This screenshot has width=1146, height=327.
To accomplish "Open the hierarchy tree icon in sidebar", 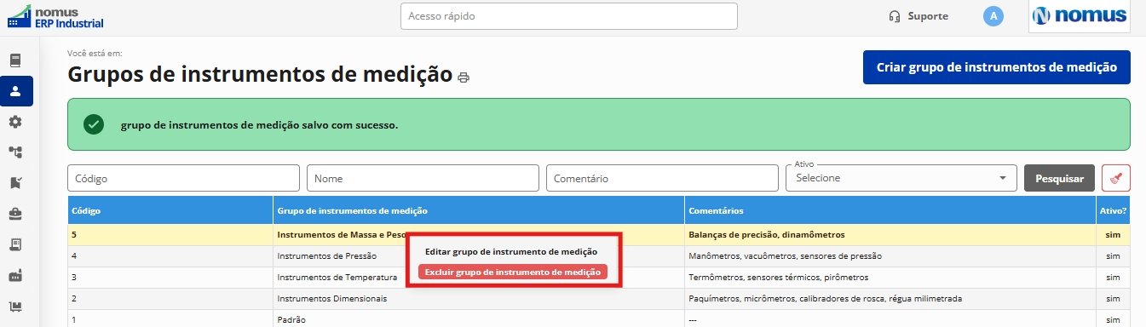I will coord(15,152).
